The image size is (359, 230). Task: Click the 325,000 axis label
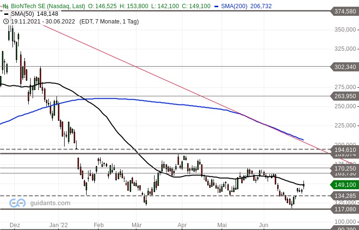[x=345, y=49]
